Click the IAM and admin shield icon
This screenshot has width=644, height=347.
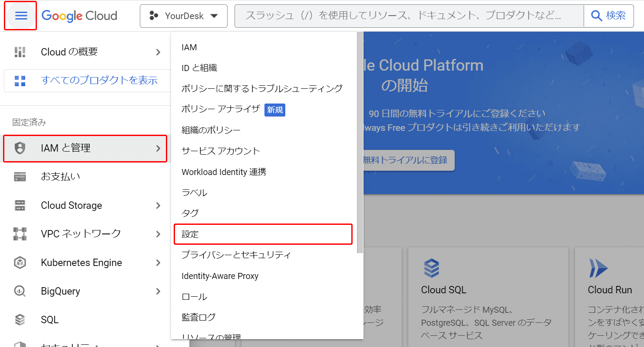[20, 148]
